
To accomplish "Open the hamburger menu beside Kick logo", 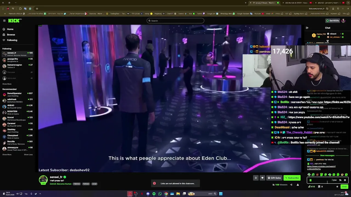I will 4,21.
